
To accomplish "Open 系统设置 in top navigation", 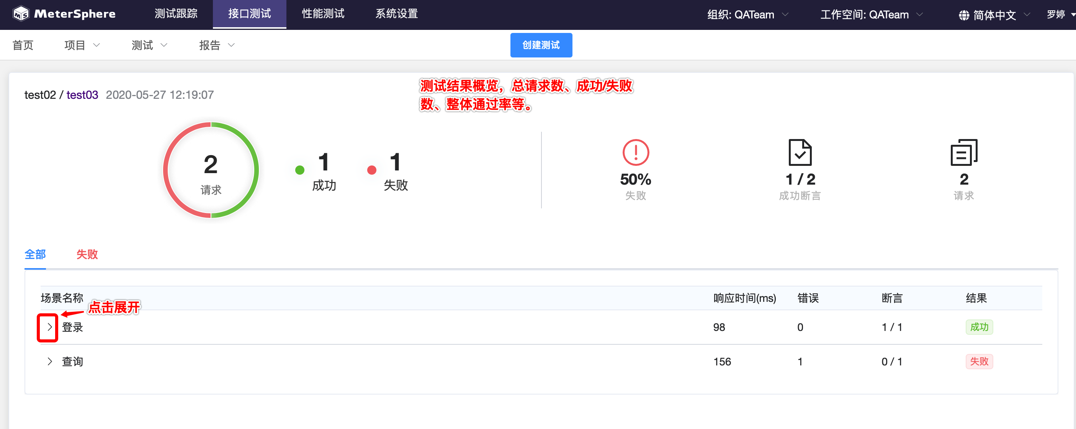I will [x=396, y=14].
